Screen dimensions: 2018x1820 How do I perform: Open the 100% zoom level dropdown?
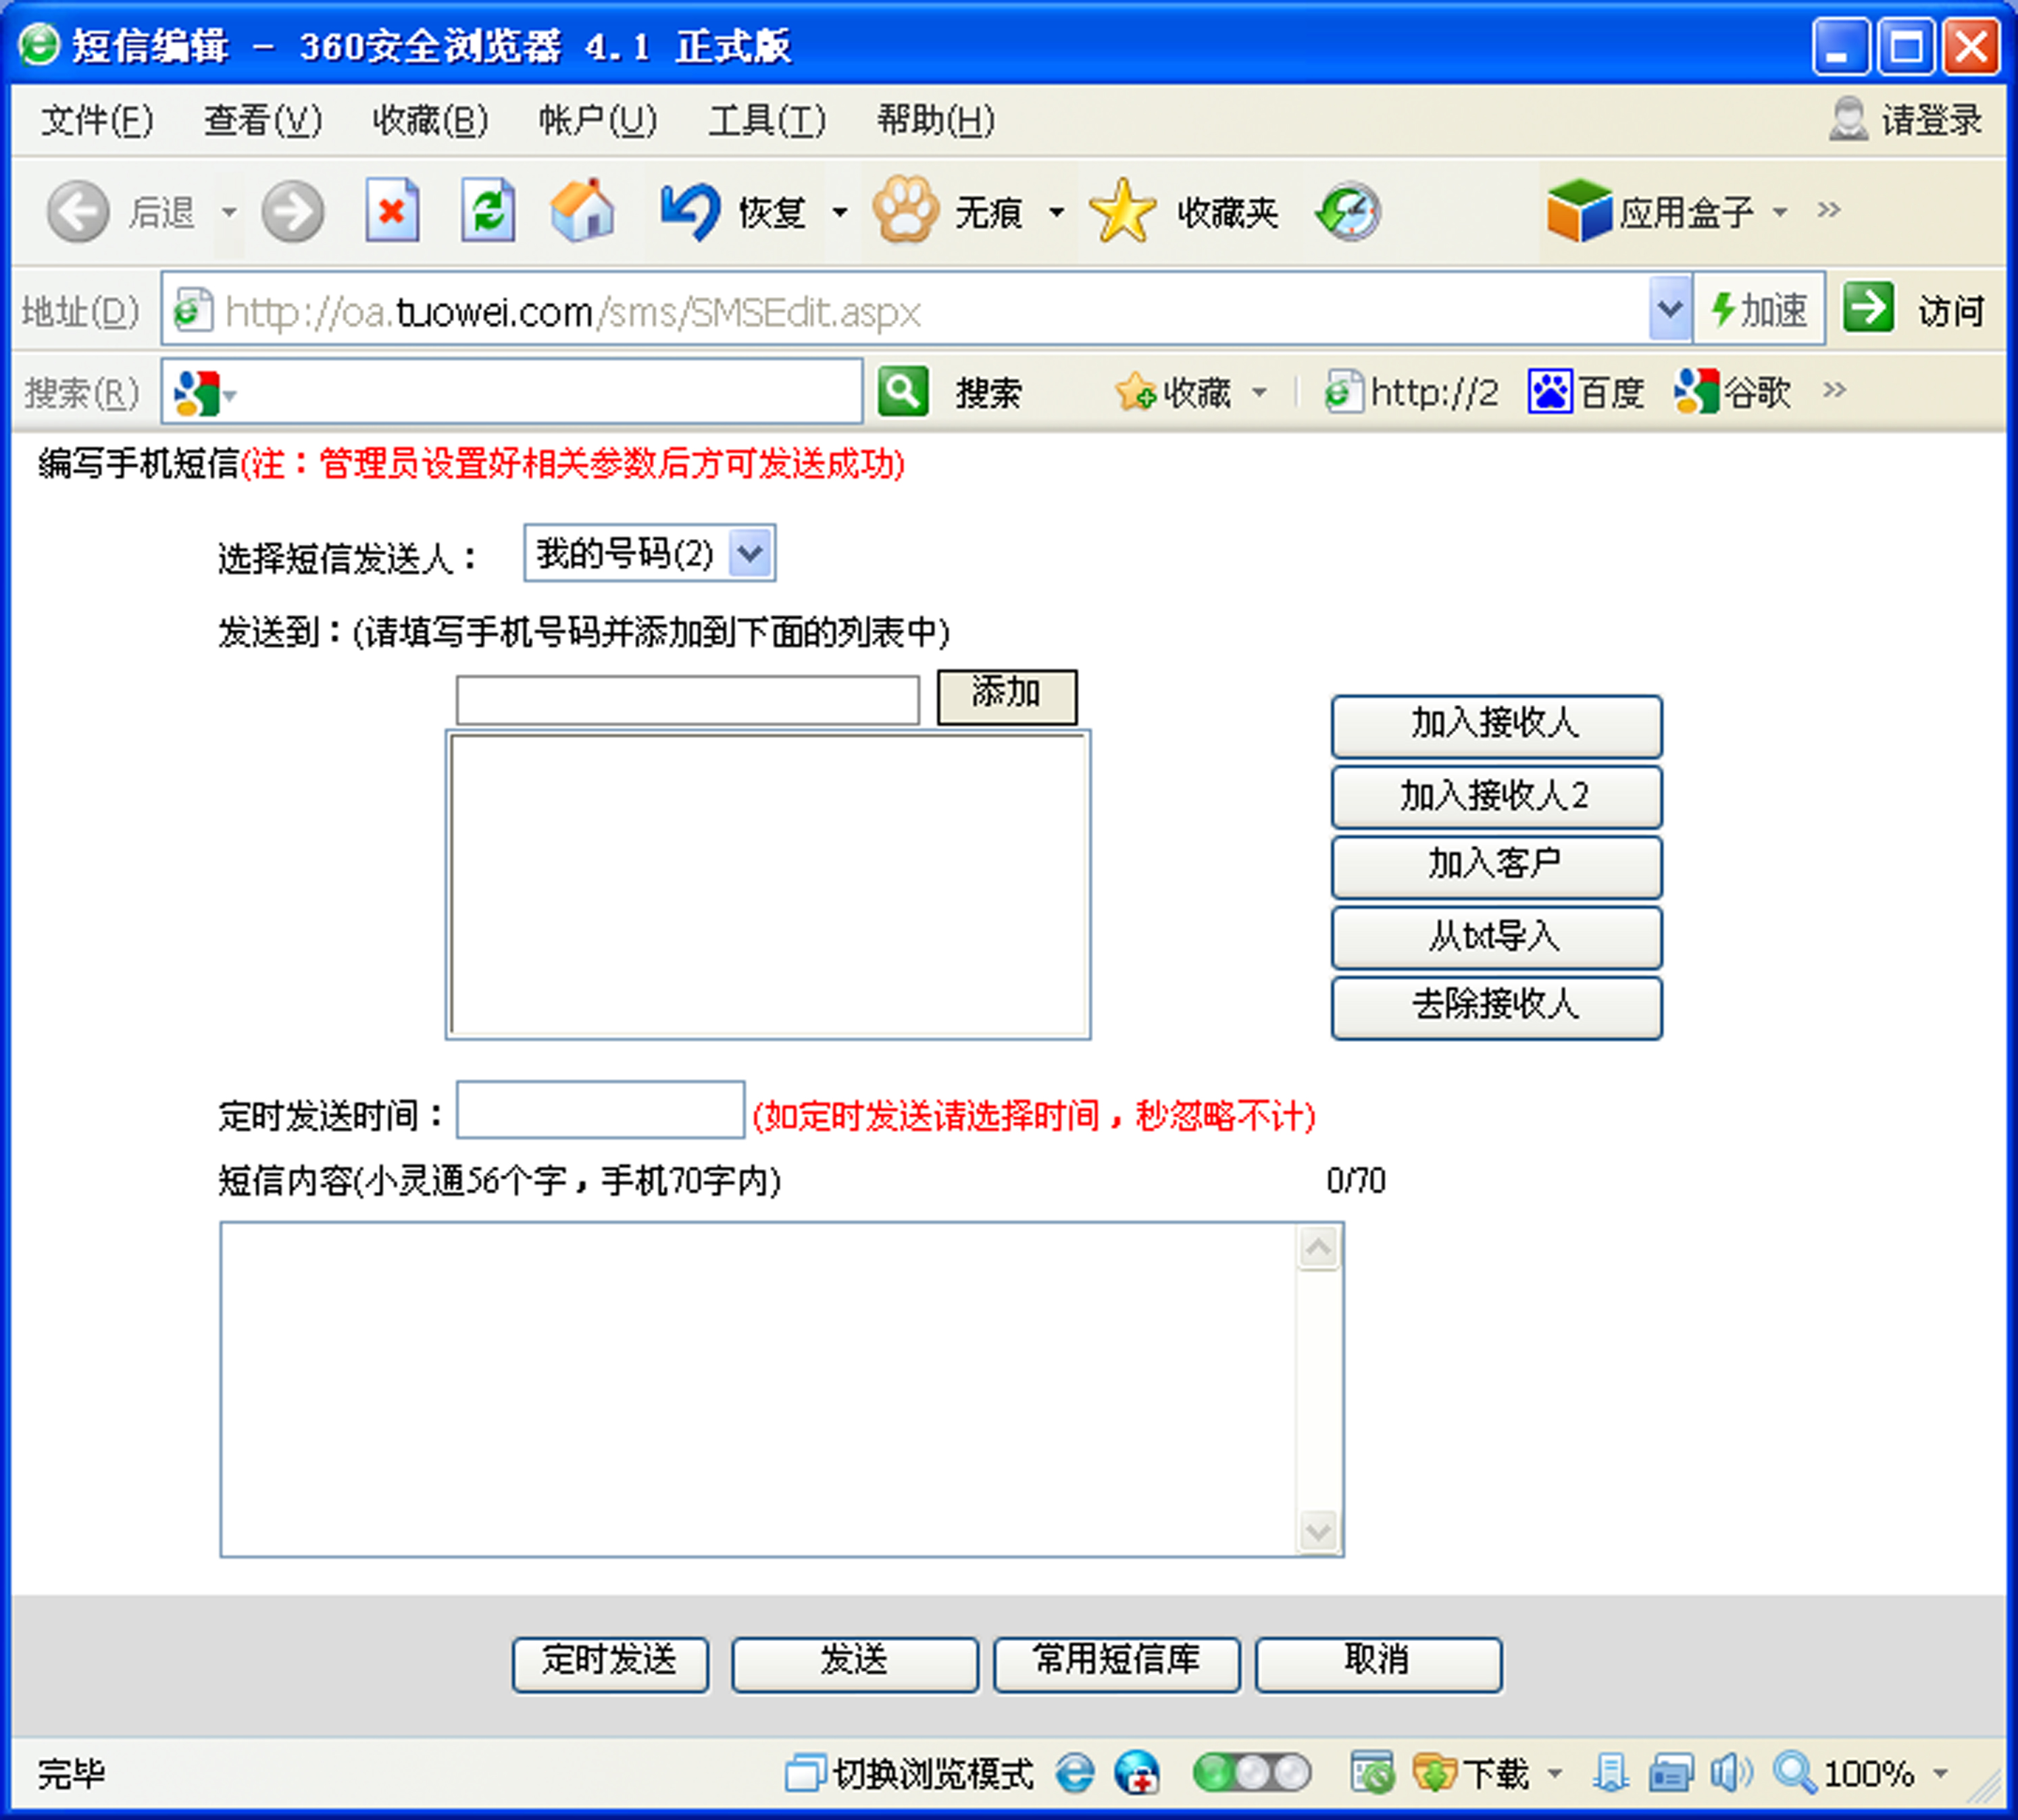click(x=1941, y=1773)
